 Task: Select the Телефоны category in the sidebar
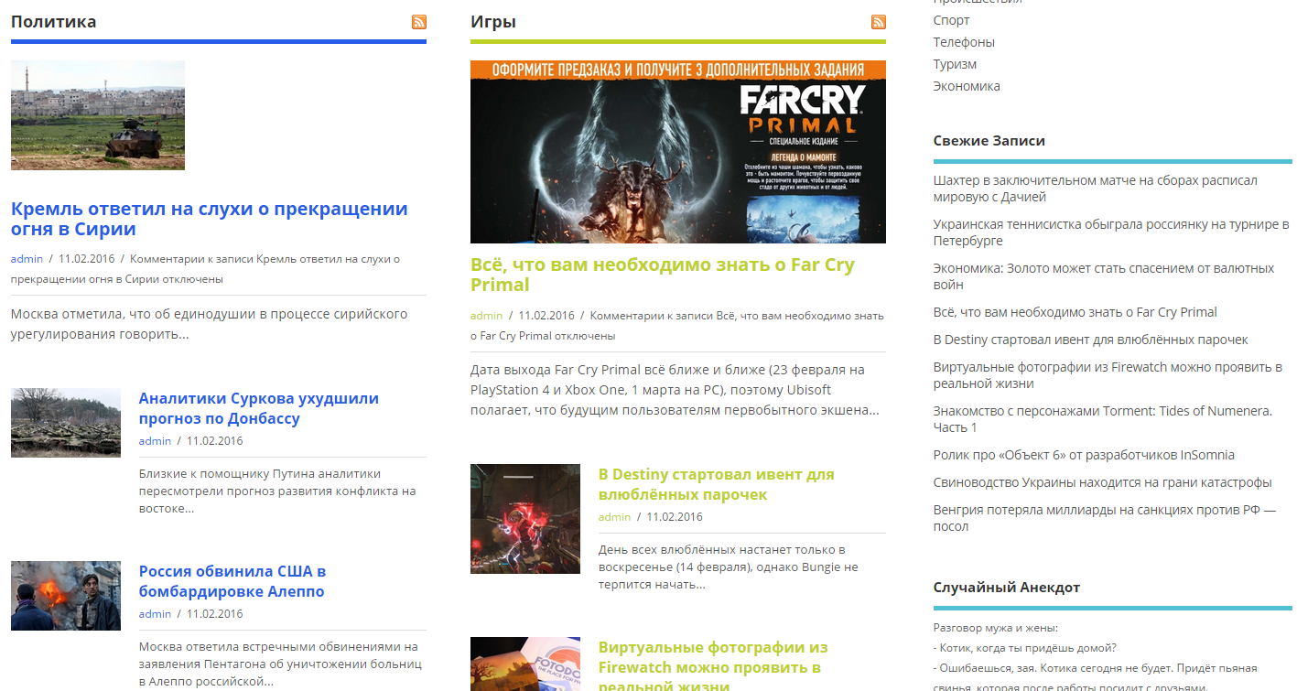pyautogui.click(x=964, y=42)
